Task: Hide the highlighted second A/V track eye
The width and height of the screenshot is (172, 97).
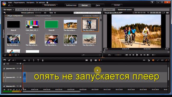Action: (17, 77)
